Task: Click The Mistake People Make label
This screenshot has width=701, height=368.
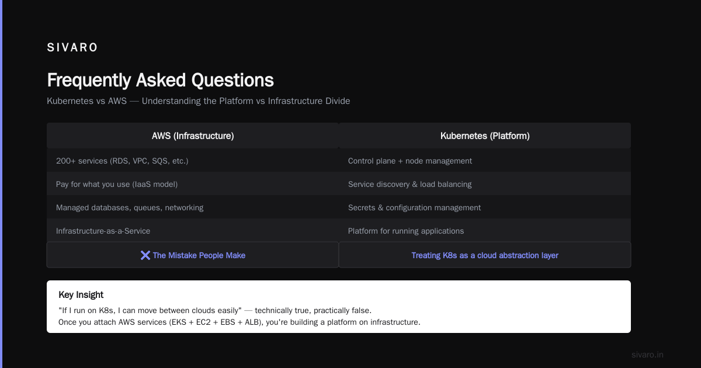Action: (199, 255)
